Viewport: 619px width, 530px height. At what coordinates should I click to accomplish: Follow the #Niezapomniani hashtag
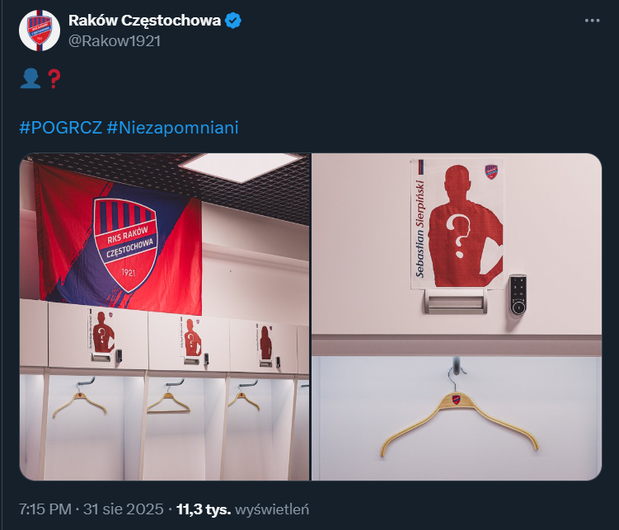172,128
